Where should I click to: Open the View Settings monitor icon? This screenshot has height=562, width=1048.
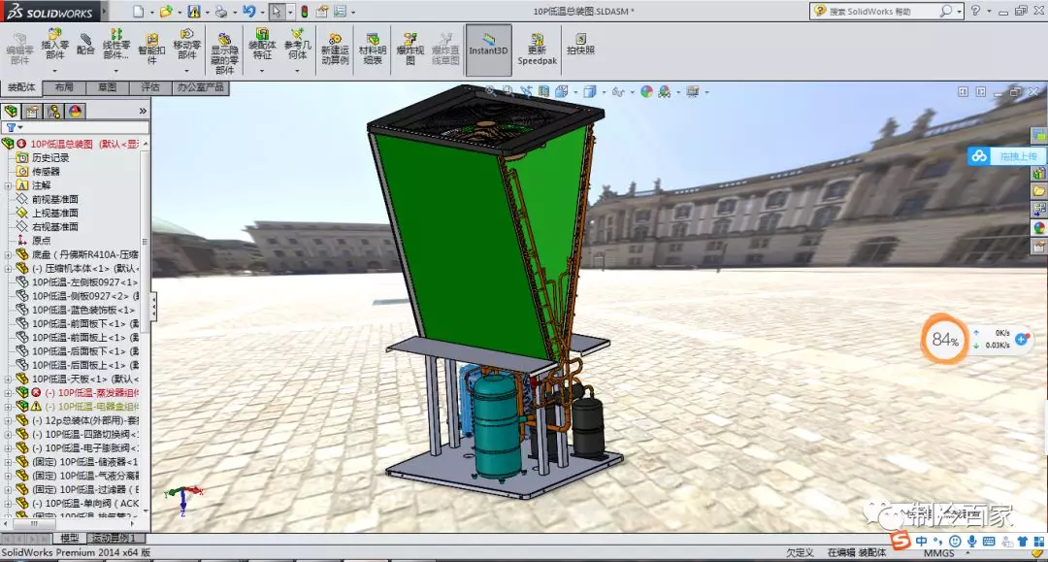pyautogui.click(x=693, y=91)
